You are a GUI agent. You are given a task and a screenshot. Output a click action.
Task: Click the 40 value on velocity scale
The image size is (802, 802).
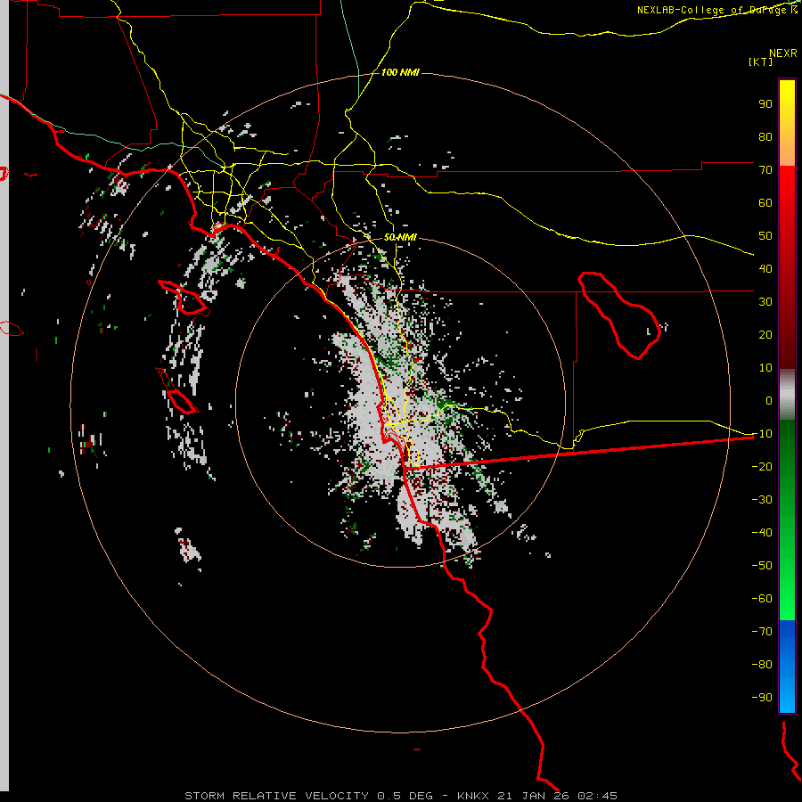coord(765,268)
